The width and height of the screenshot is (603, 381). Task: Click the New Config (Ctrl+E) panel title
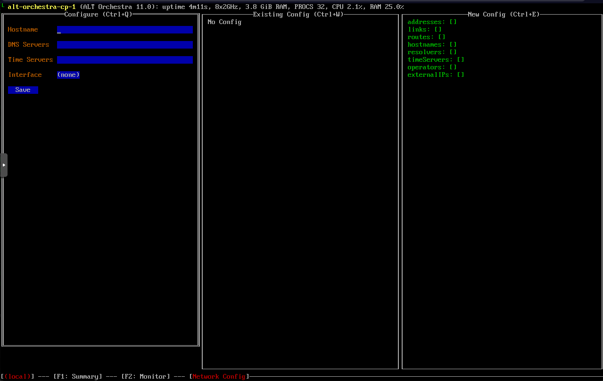tap(504, 14)
